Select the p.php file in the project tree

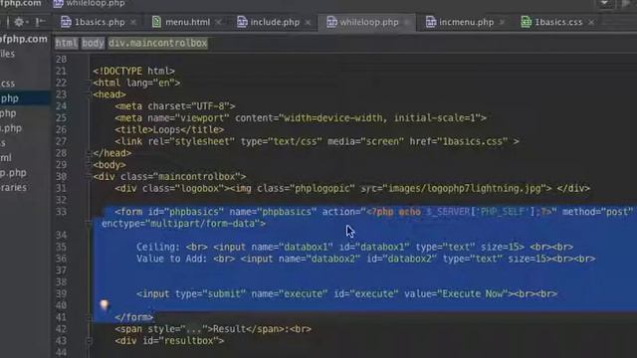pos(13,173)
